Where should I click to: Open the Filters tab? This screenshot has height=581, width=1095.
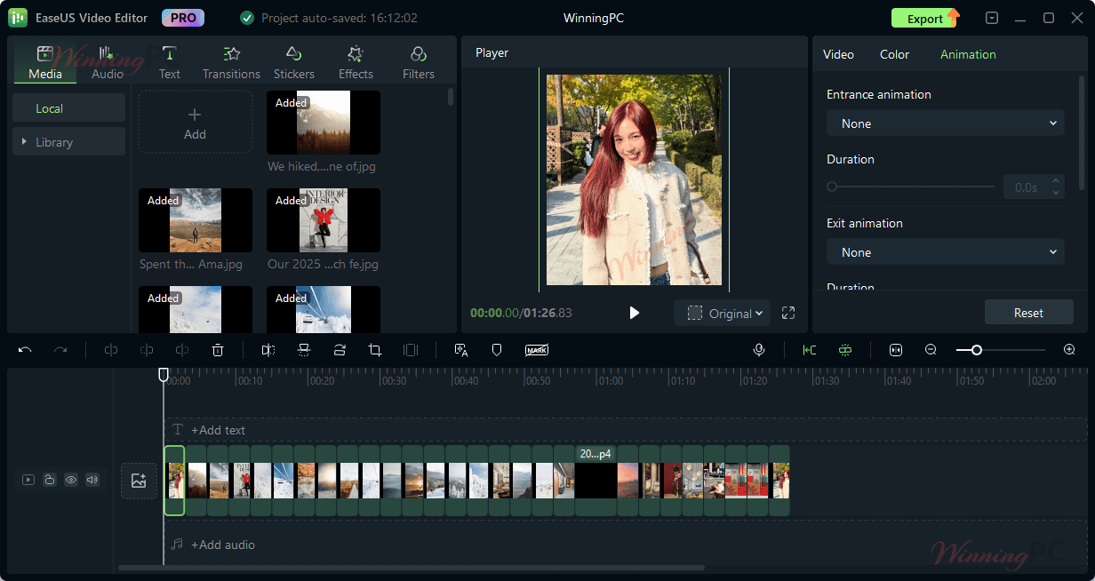tap(419, 62)
